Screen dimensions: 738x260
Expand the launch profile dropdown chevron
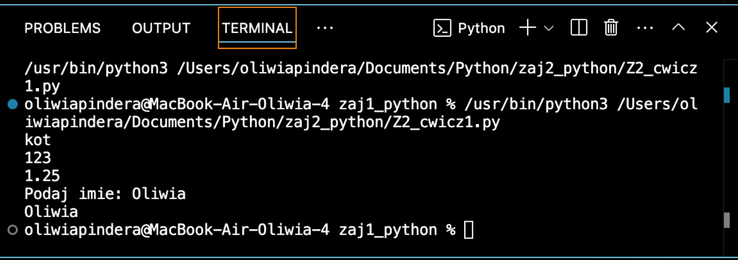(x=549, y=28)
